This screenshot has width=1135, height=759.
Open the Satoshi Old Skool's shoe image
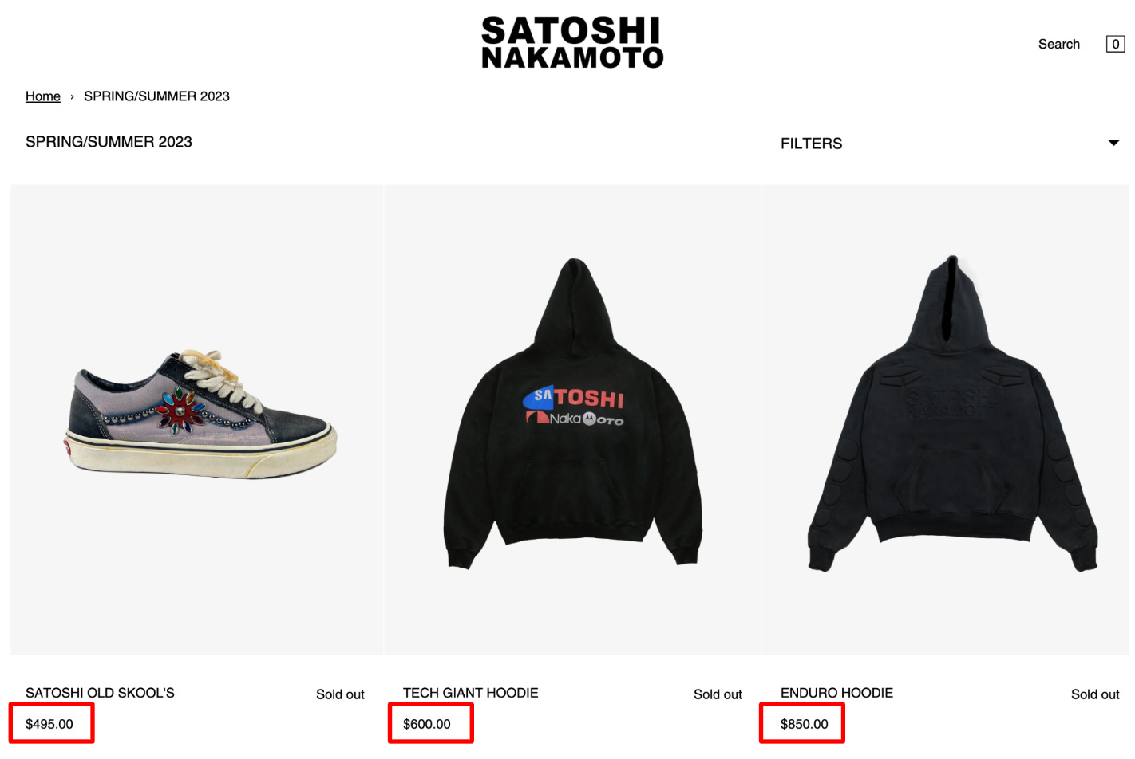pos(197,419)
